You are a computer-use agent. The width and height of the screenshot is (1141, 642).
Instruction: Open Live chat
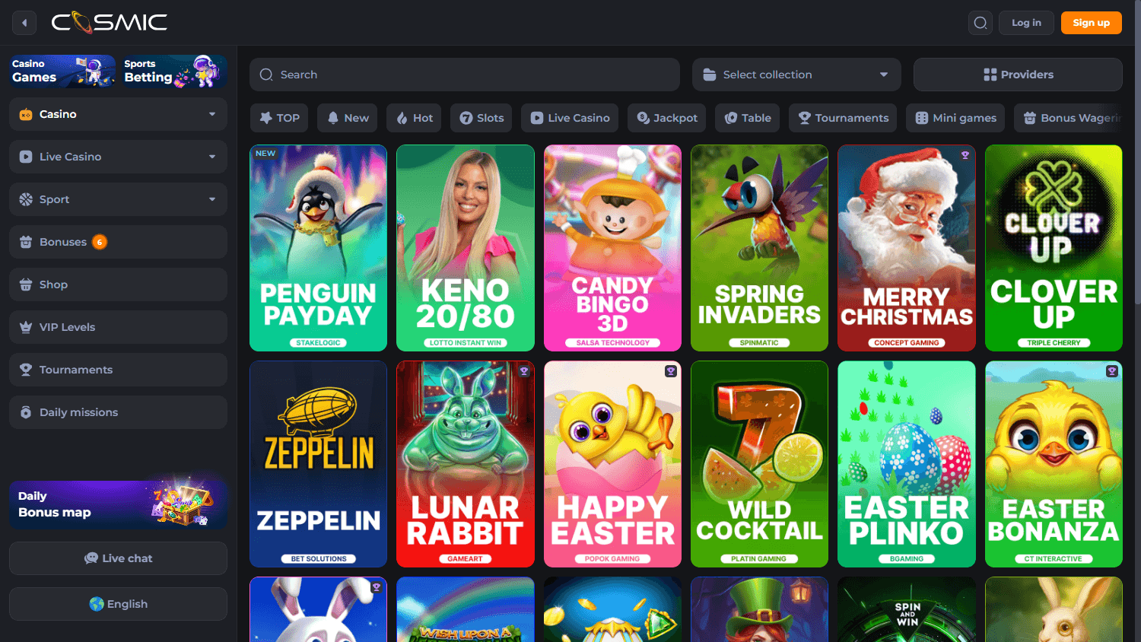pyautogui.click(x=118, y=558)
